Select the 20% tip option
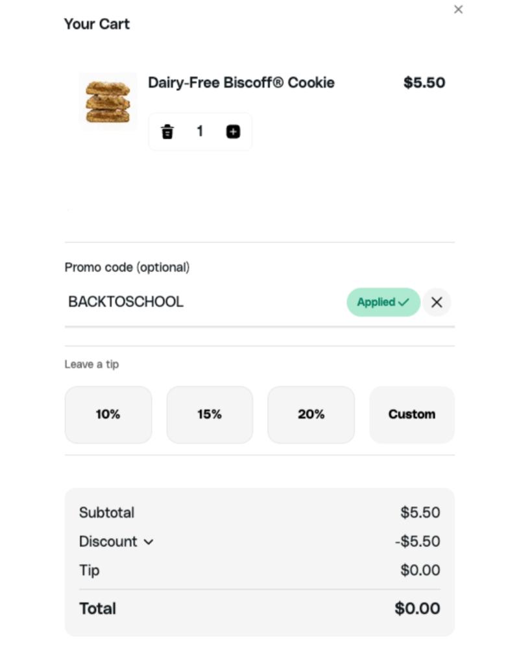Image resolution: width=519 pixels, height=649 pixels. (x=311, y=414)
